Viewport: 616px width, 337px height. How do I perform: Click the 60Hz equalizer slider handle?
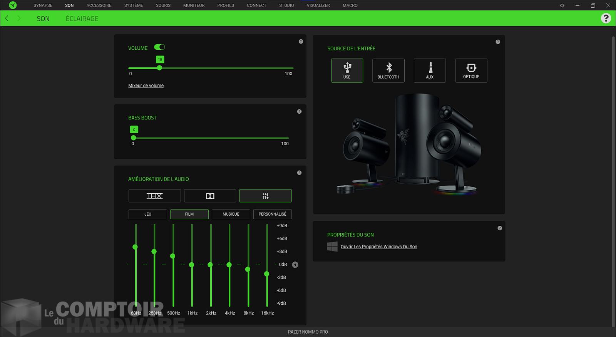pyautogui.click(x=135, y=247)
